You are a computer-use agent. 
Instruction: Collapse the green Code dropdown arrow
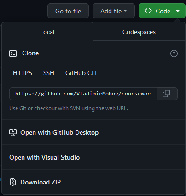178,11
